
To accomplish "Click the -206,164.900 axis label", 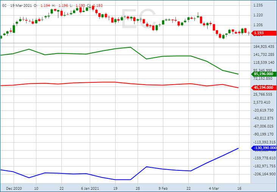I will click(264, 174).
